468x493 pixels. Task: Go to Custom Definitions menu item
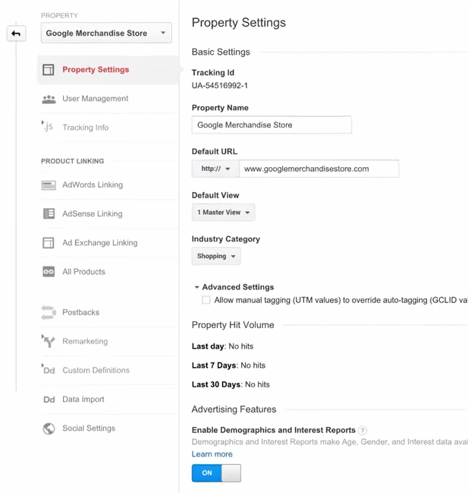96,371
